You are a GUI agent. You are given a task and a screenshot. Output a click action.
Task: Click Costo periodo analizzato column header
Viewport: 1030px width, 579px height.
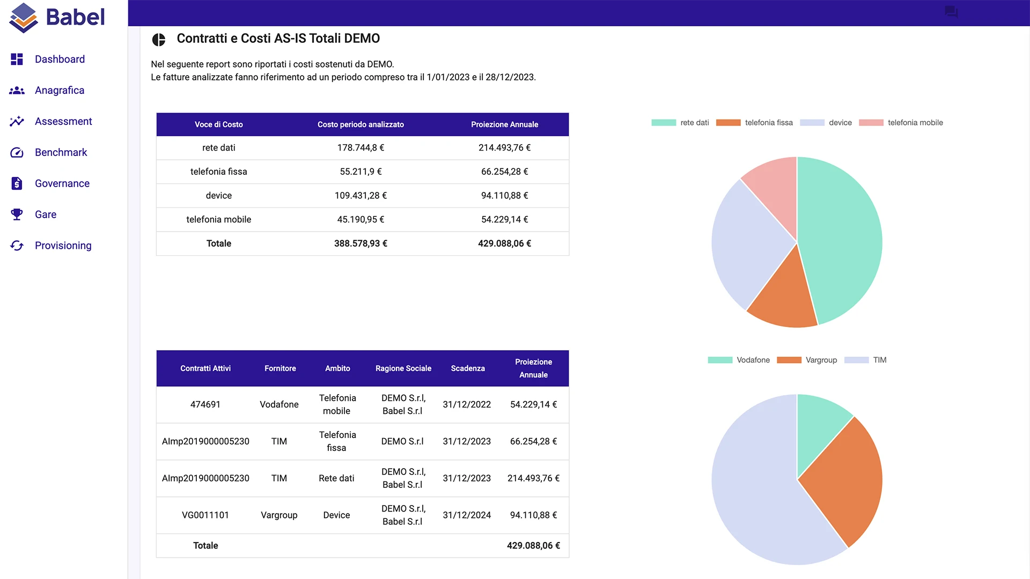coord(360,124)
